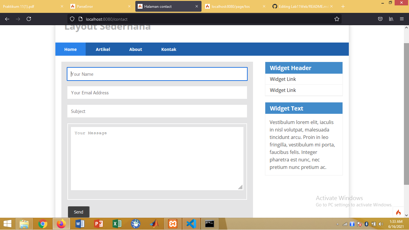The image size is (409, 230).
Task: Open the tracking protection shield
Action: [x=72, y=19]
